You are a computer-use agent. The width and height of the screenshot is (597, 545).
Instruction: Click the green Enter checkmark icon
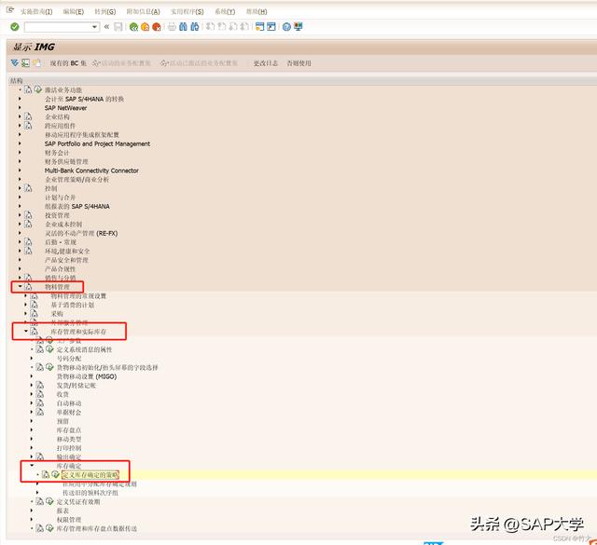click(x=15, y=27)
